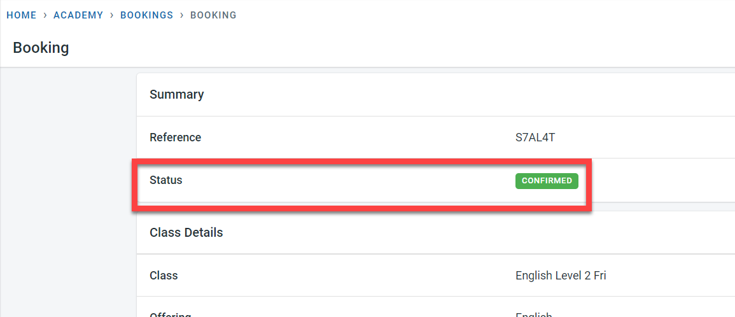
Task: Select the Summary section heading
Action: 177,95
